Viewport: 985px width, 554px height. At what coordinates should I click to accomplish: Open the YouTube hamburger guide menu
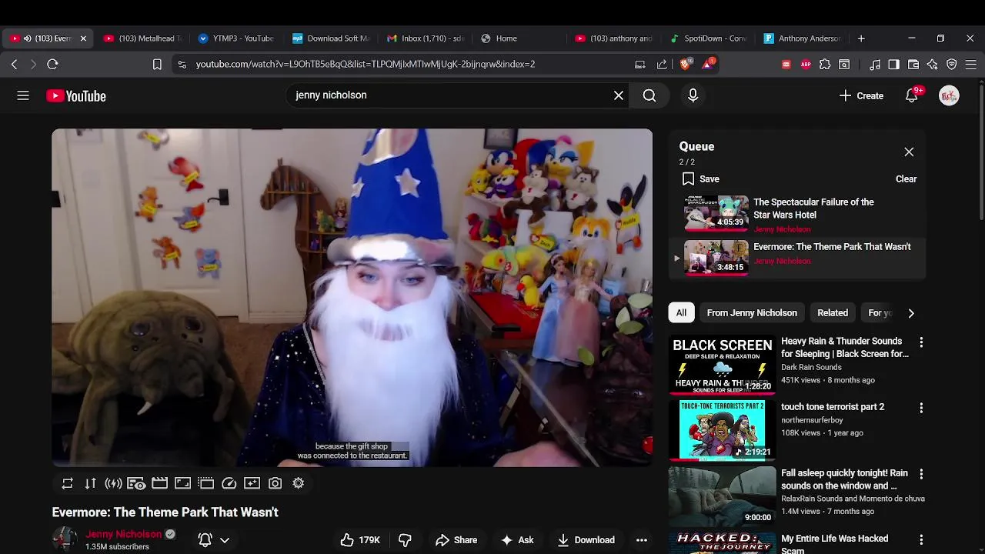23,95
